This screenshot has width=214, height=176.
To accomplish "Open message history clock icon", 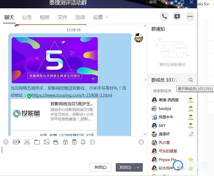I will coord(141,142).
